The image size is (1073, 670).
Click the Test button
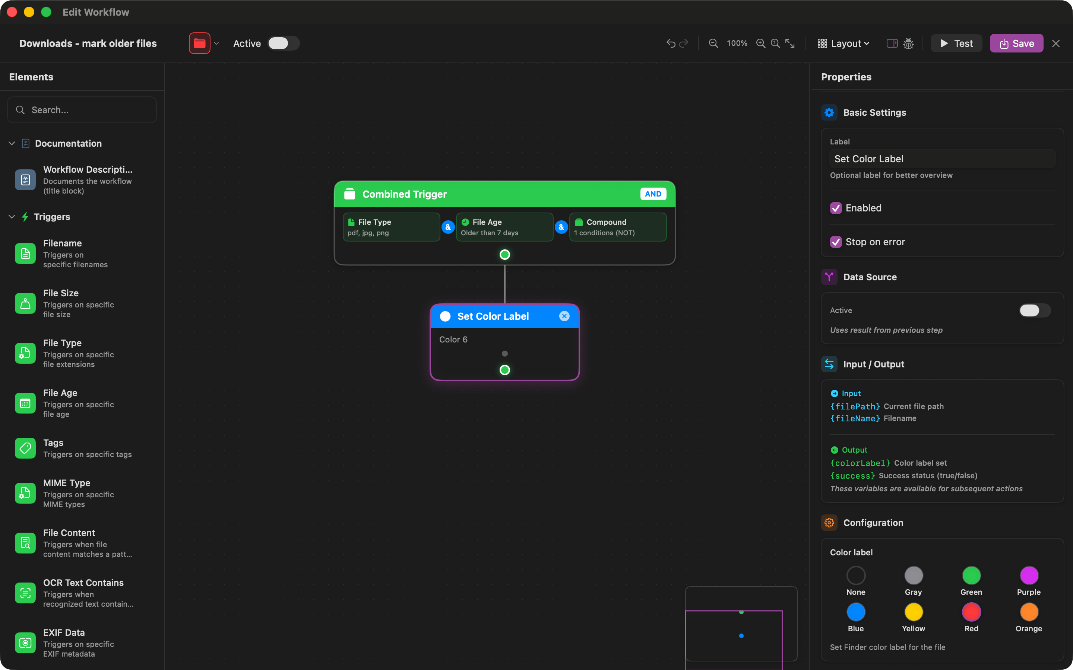[956, 44]
